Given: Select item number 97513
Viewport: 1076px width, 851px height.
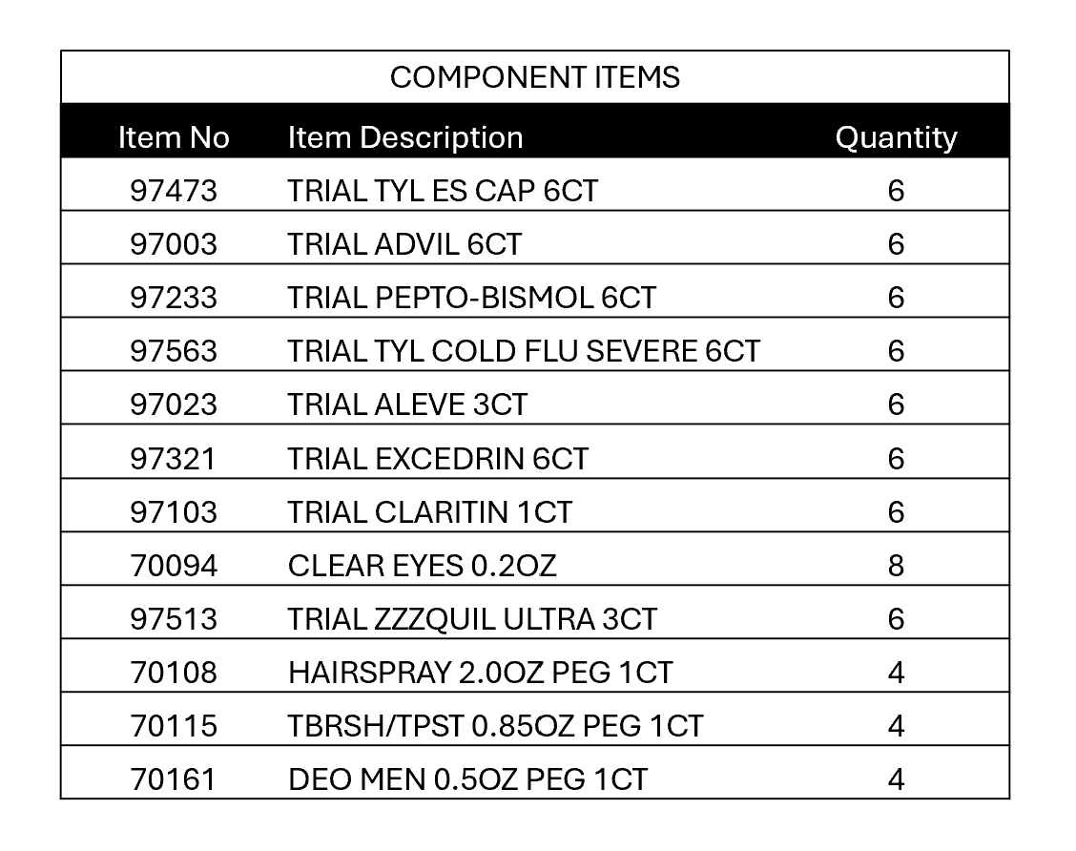Looking at the screenshot, I should (x=174, y=619).
